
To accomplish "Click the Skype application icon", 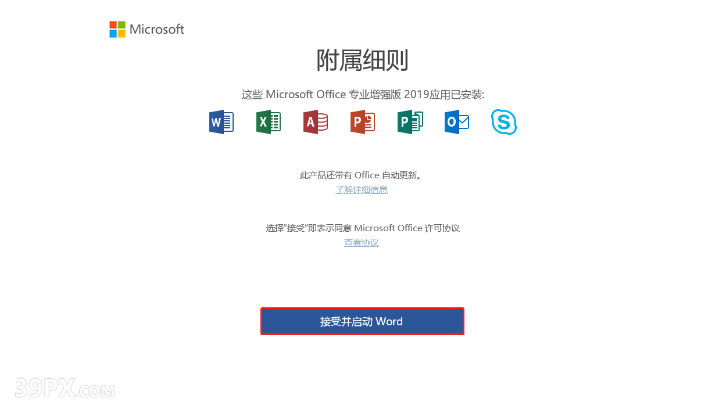I will (503, 122).
